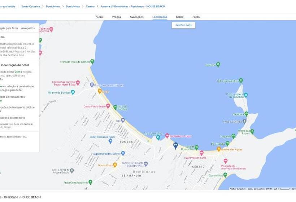296x202 pixels.
Task: Switch to the Fotos tab
Action: point(196,17)
